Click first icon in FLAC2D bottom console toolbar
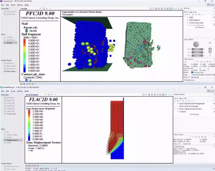The width and height of the screenshot is (215, 171). tap(26, 166)
